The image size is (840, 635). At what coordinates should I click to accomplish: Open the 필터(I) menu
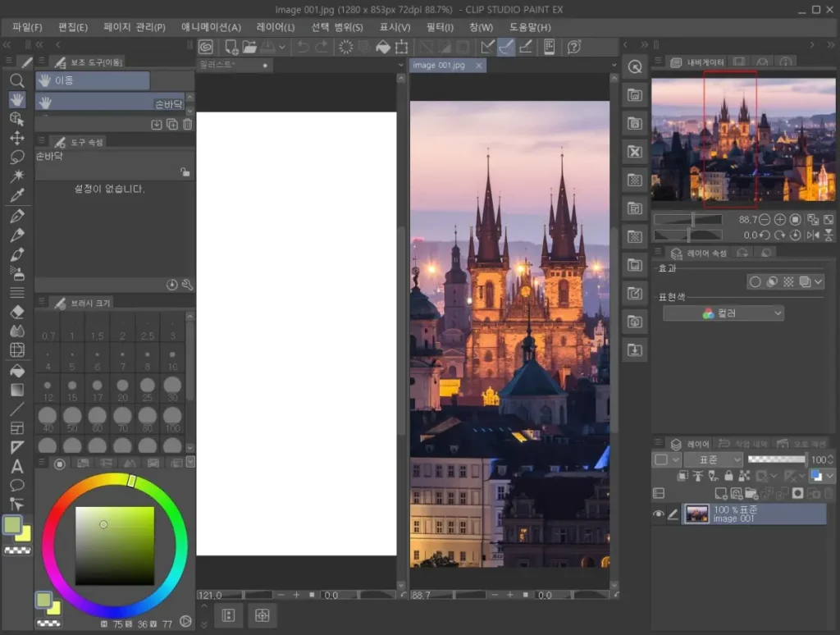pyautogui.click(x=440, y=27)
